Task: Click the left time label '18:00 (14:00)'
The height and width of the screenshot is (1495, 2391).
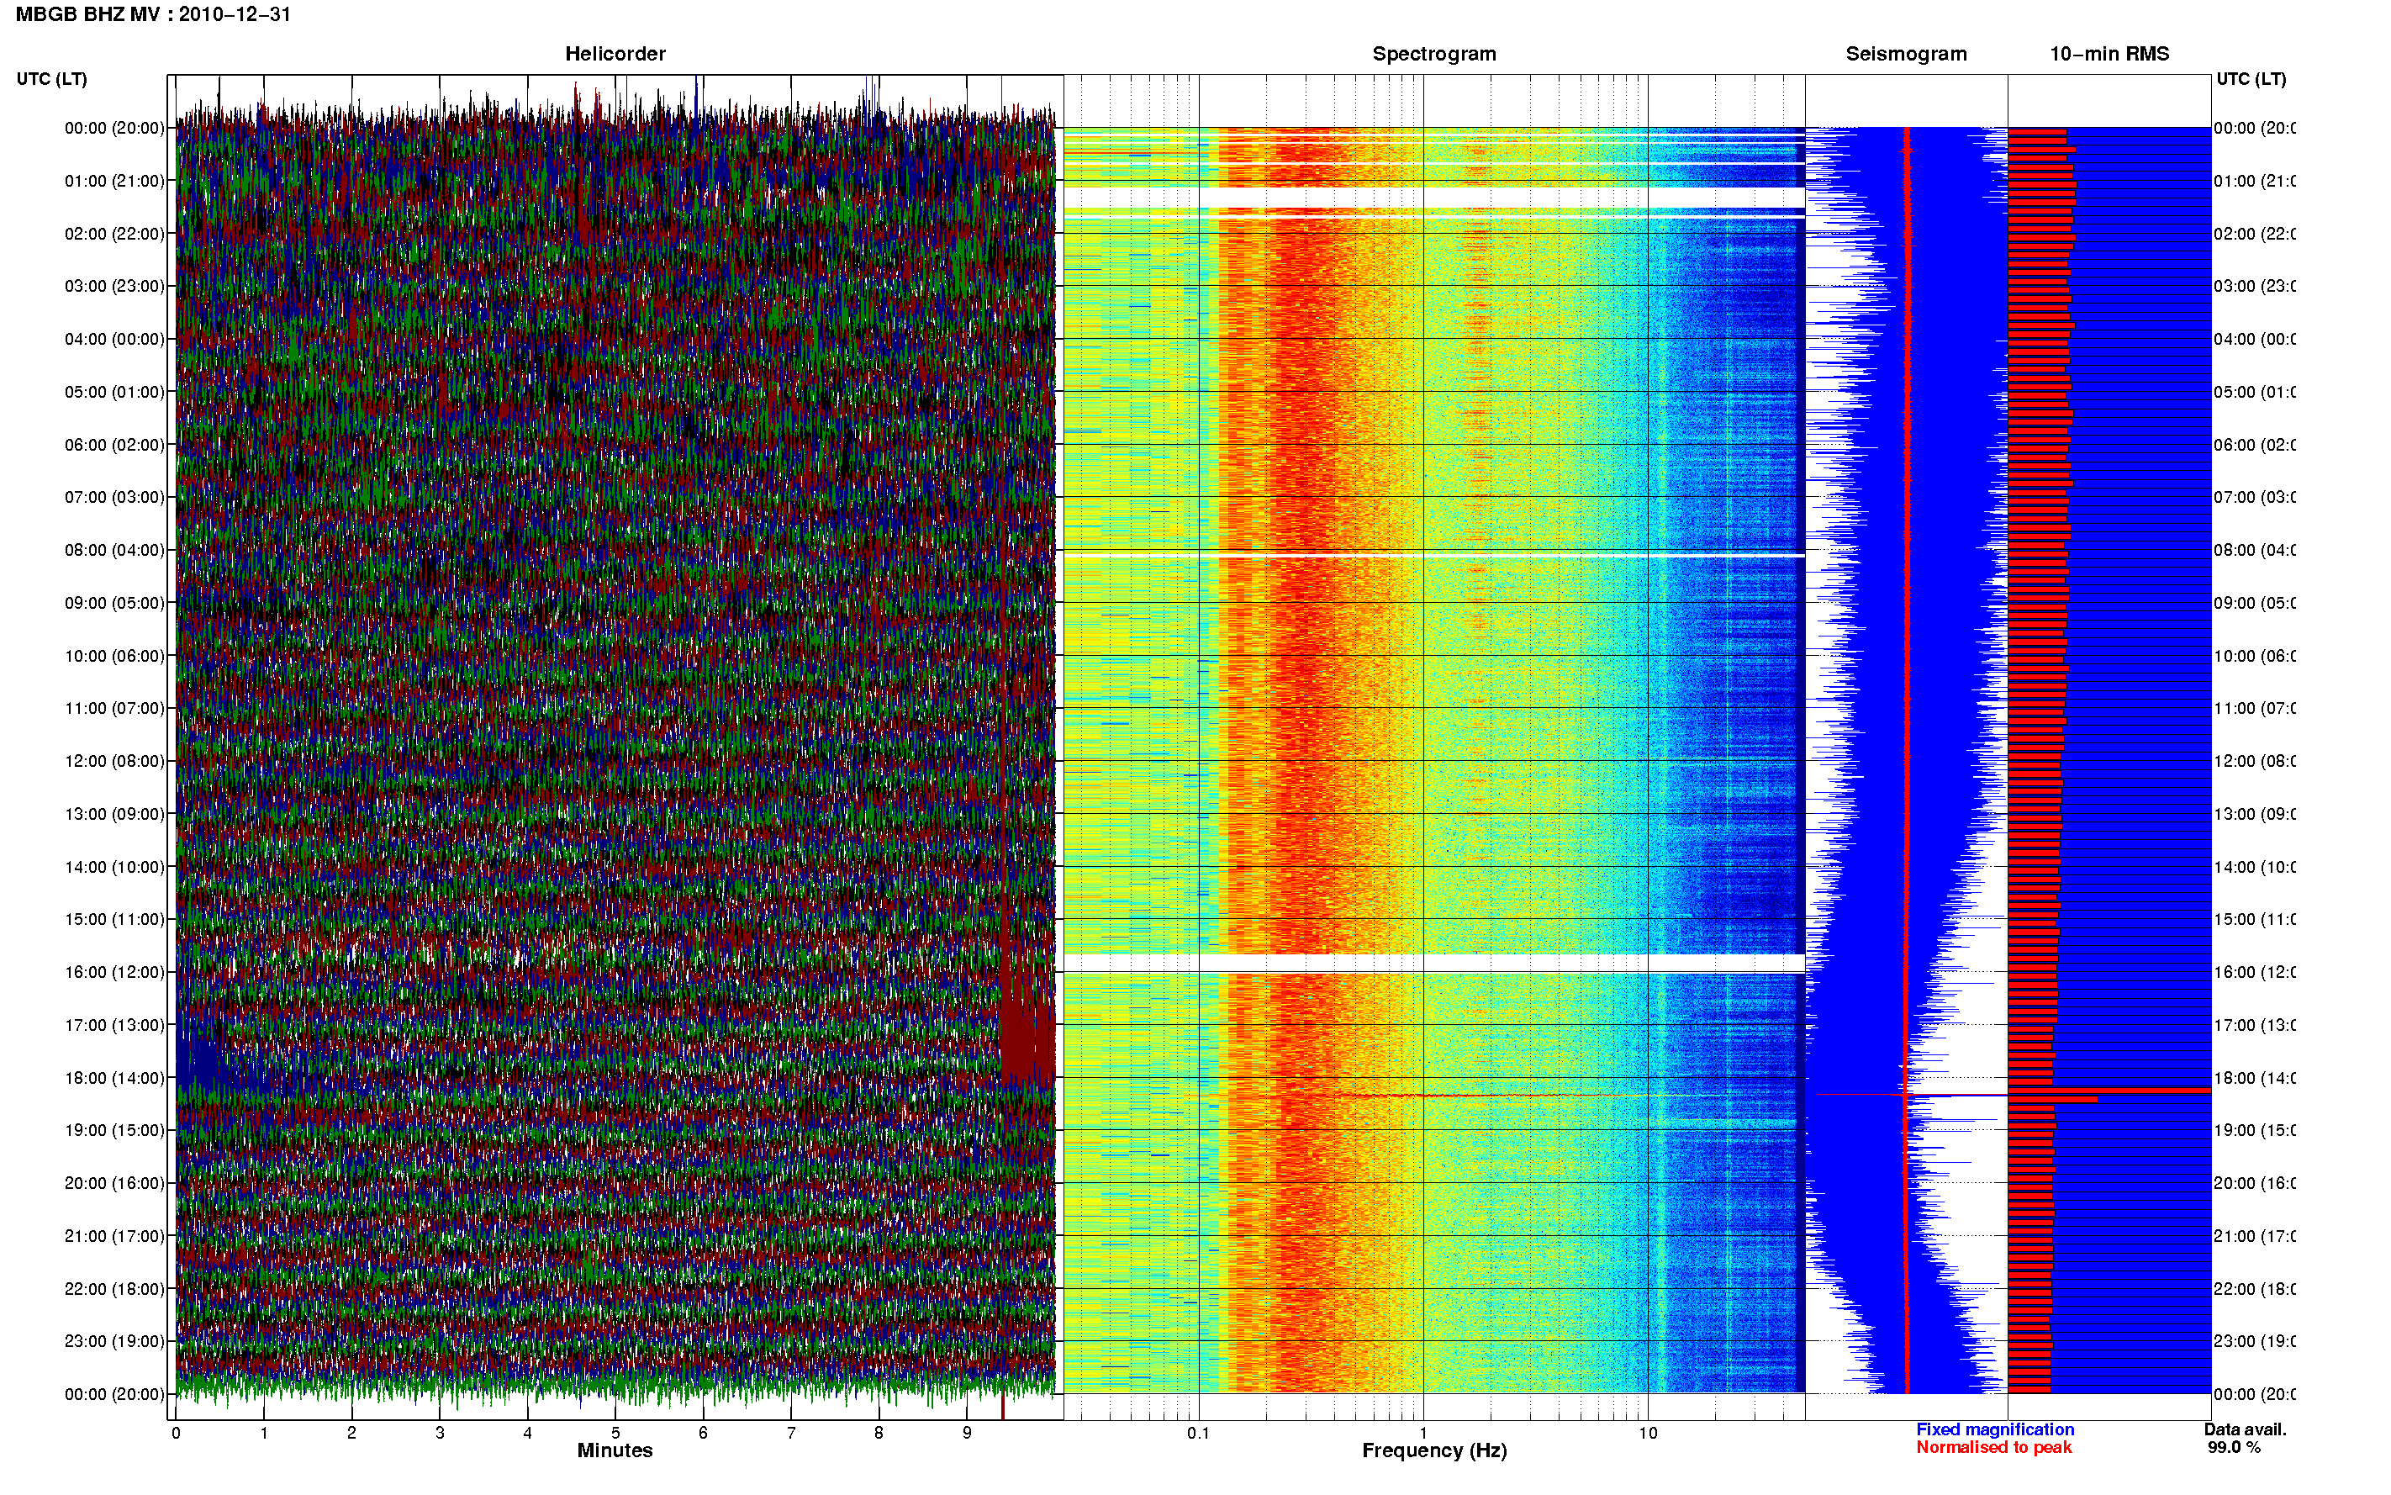Action: [114, 1078]
